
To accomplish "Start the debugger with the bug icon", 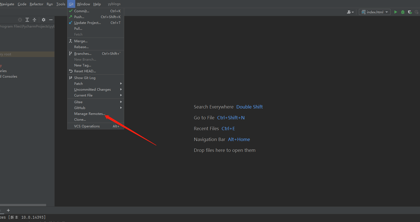I will click(x=403, y=12).
